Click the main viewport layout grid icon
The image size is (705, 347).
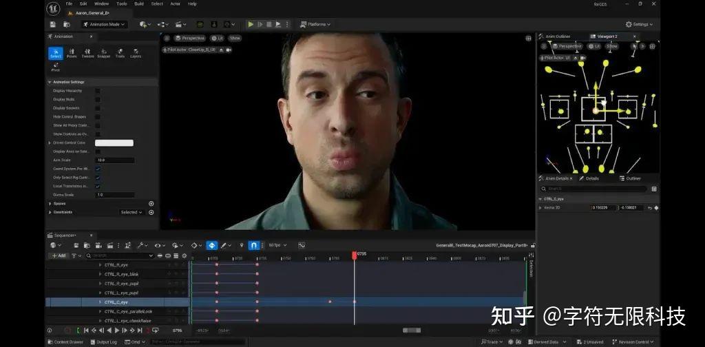[x=528, y=38]
